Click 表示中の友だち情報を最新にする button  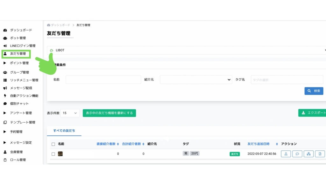click(109, 113)
